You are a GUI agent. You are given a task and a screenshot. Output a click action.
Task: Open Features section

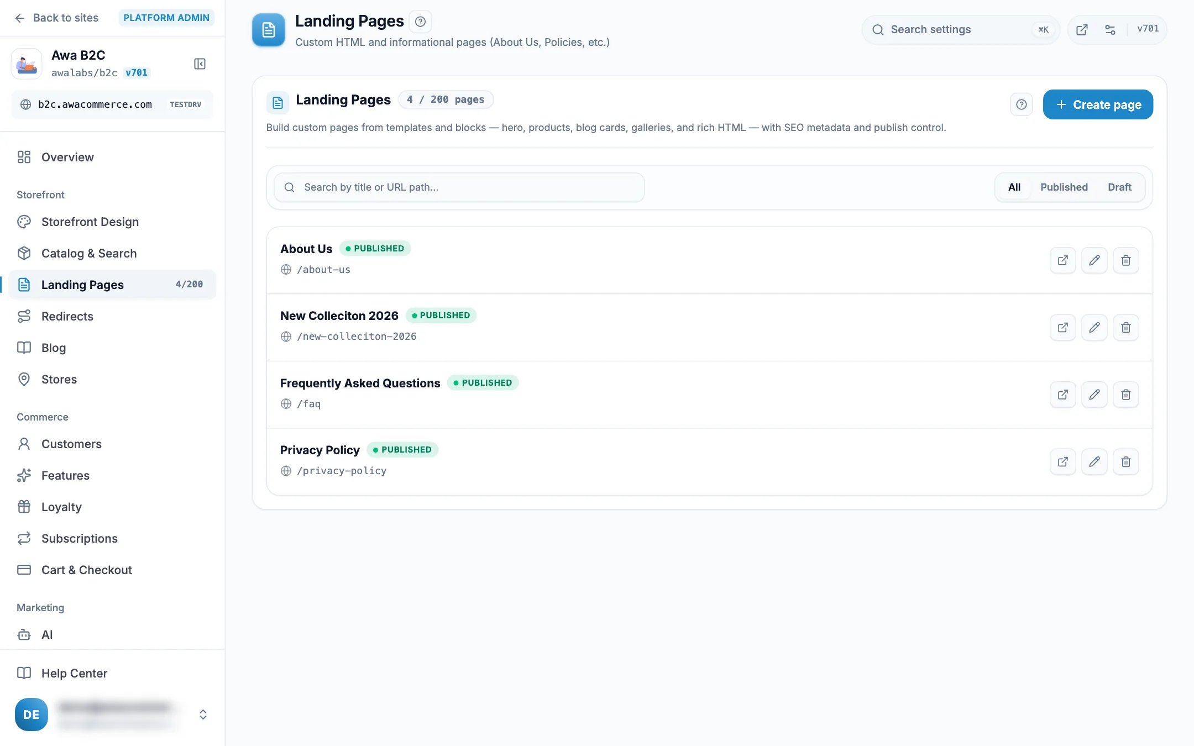tap(112, 476)
